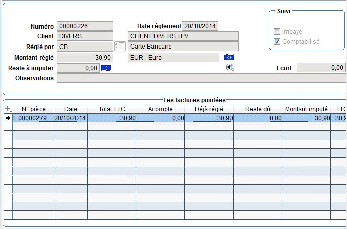Click the Date règlement field
This screenshot has width=347, height=229.
(200, 26)
